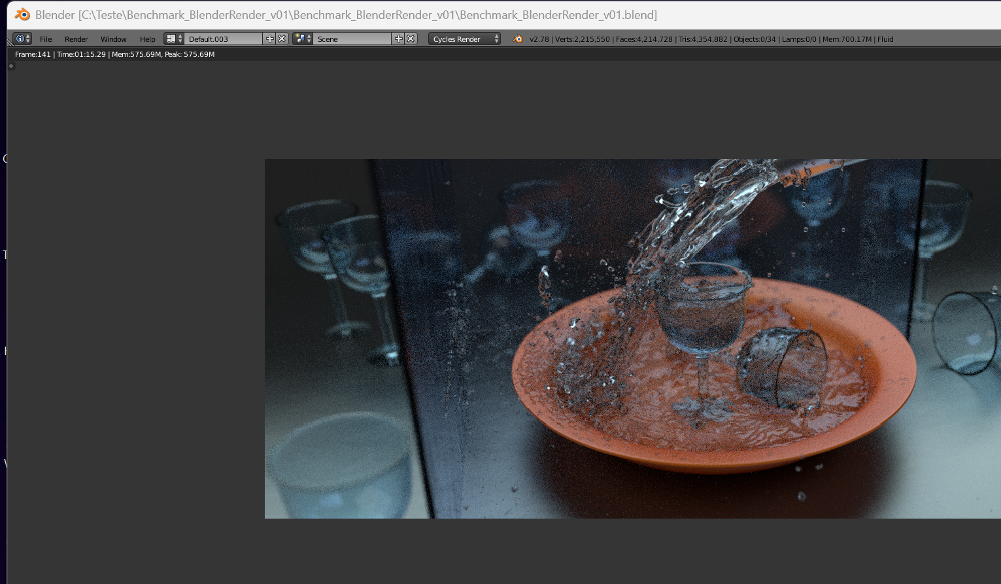Open the File menu
The width and height of the screenshot is (1001, 584).
coord(46,39)
